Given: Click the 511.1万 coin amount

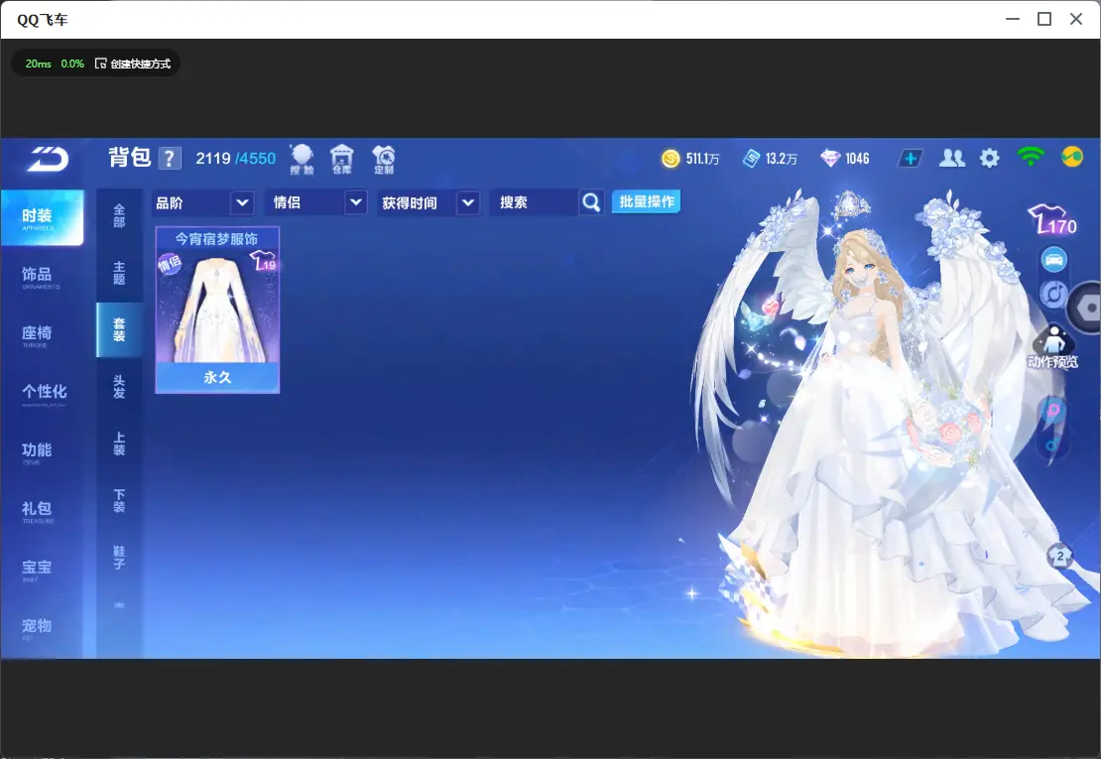Looking at the screenshot, I should tap(702, 159).
